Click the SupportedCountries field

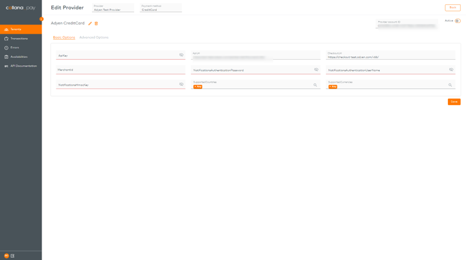pos(256,84)
